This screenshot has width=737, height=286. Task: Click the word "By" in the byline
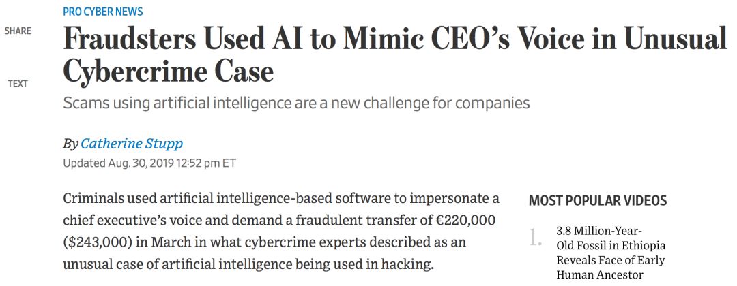(x=70, y=143)
